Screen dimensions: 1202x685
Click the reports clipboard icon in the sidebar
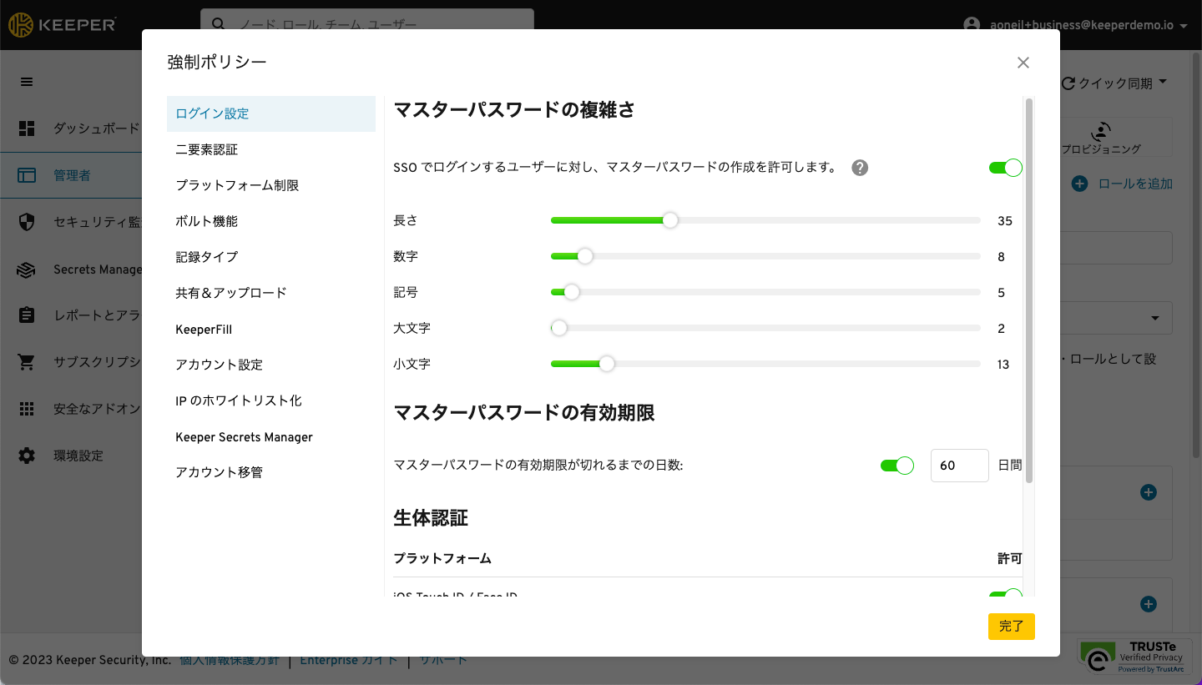[x=27, y=315]
